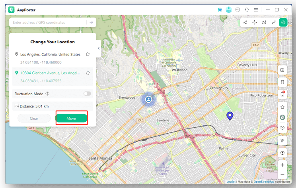Select teleport mode green target icon

click(x=283, y=22)
